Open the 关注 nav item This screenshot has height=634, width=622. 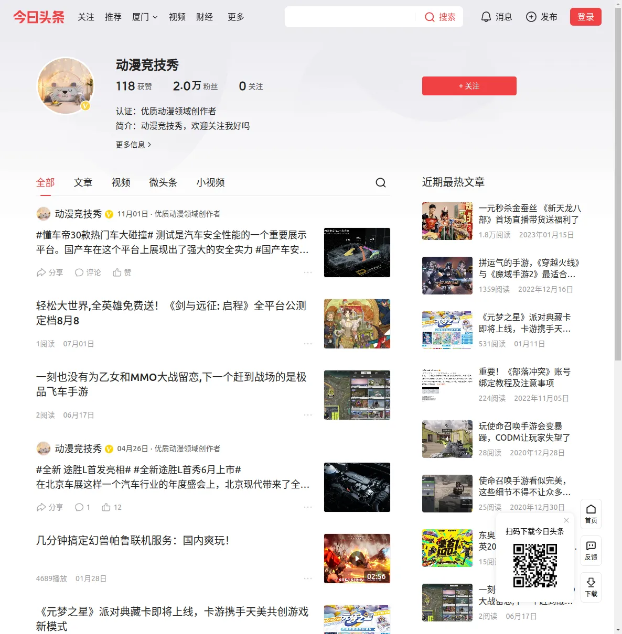point(86,17)
